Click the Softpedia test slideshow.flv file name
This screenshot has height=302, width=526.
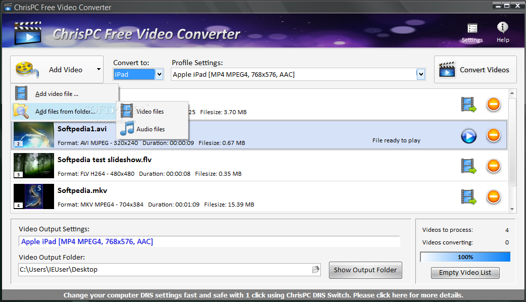pyautogui.click(x=104, y=160)
